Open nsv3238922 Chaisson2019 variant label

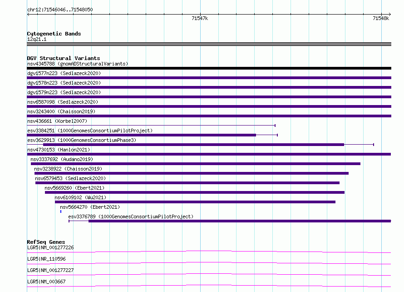tap(68, 169)
